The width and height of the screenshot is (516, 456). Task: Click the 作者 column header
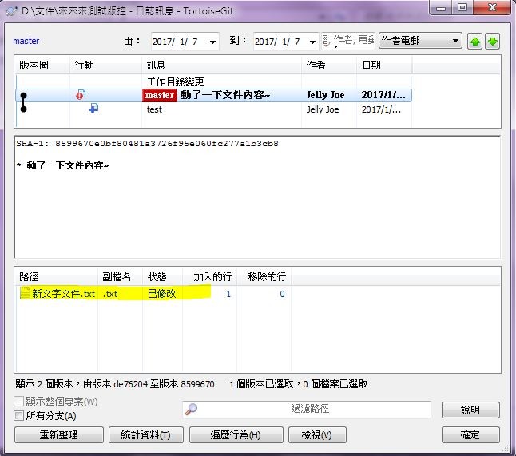point(329,65)
